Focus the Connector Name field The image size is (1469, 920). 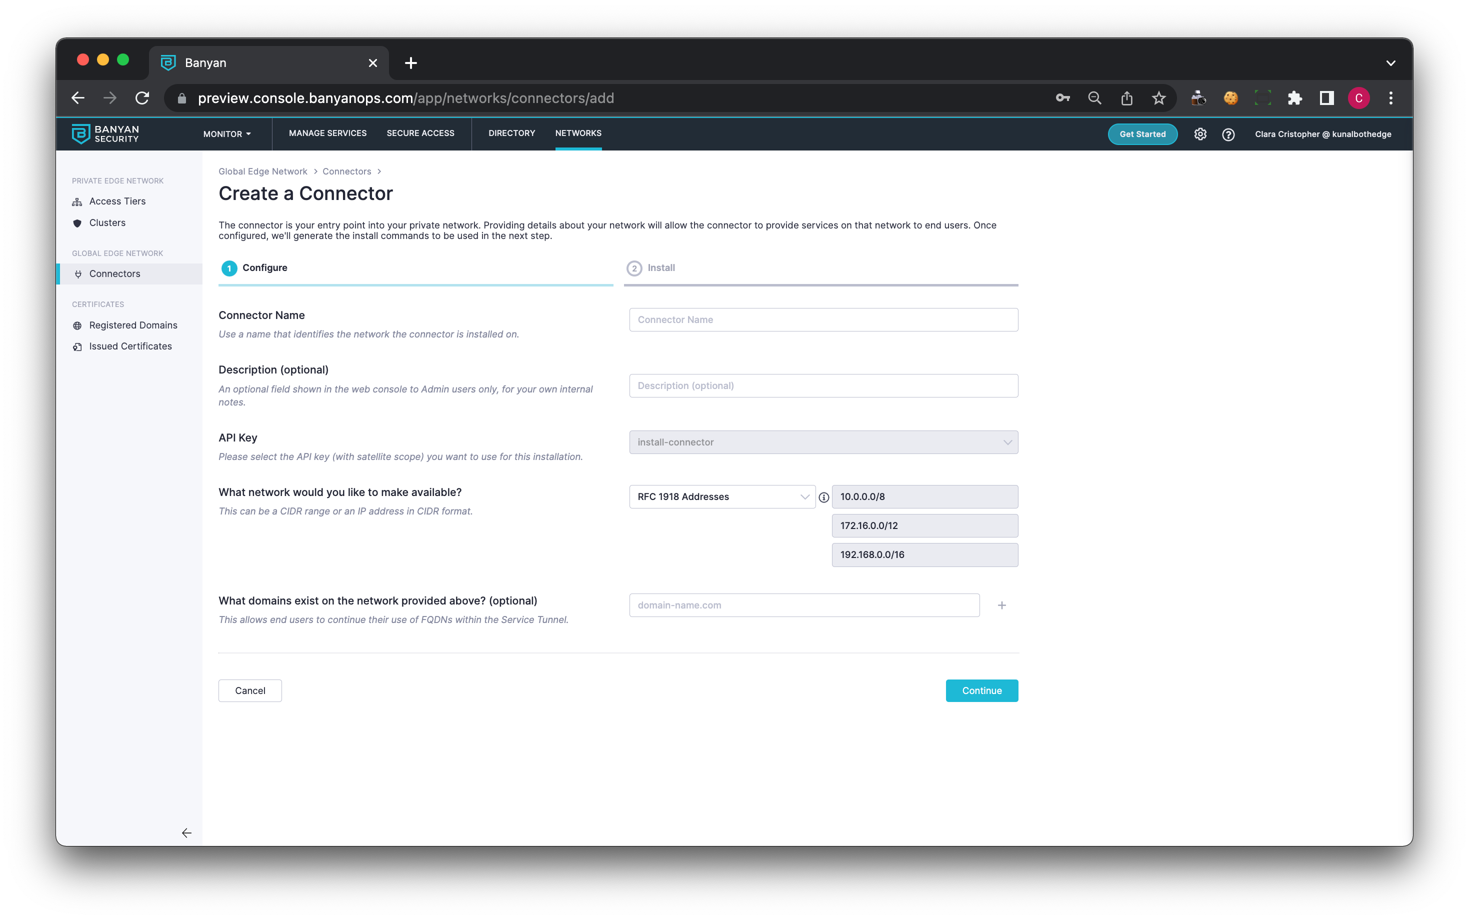(x=823, y=319)
